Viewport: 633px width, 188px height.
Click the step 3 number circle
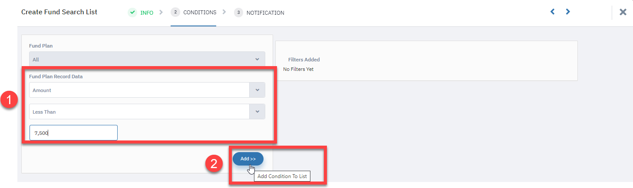(x=238, y=13)
